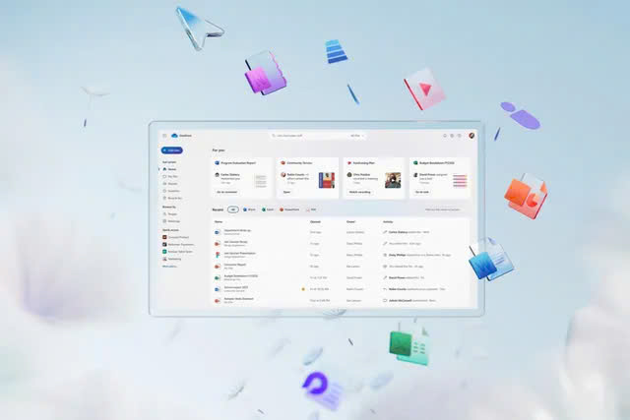Filter recent files by Word
Image resolution: width=630 pixels, height=420 pixels.
249,210
